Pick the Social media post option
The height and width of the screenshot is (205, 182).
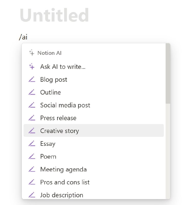coord(65,105)
